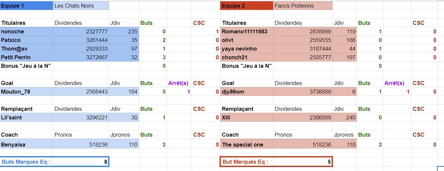Select the player cell nonoche
This screenshot has height=171, width=444.
click(27, 31)
